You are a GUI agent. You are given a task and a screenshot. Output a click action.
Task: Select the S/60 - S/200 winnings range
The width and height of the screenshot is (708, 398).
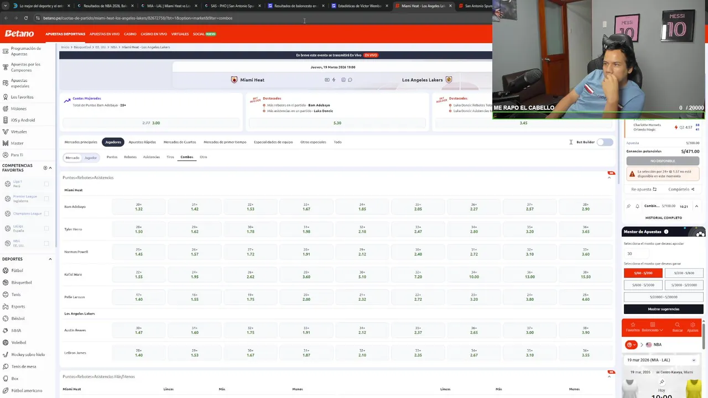click(643, 273)
